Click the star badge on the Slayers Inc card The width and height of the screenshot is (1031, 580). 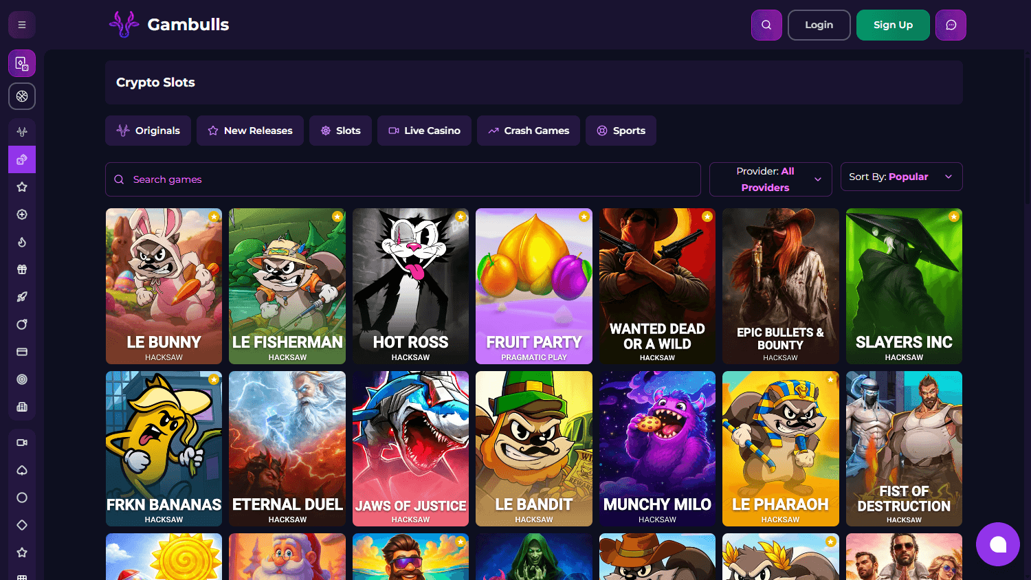click(954, 216)
